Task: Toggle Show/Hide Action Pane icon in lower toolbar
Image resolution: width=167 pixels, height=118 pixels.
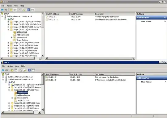Action: click(x=33, y=70)
